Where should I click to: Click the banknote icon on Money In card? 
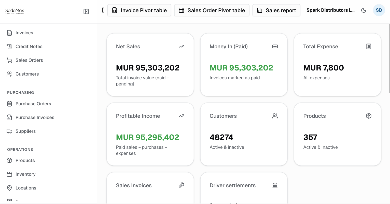(275, 47)
